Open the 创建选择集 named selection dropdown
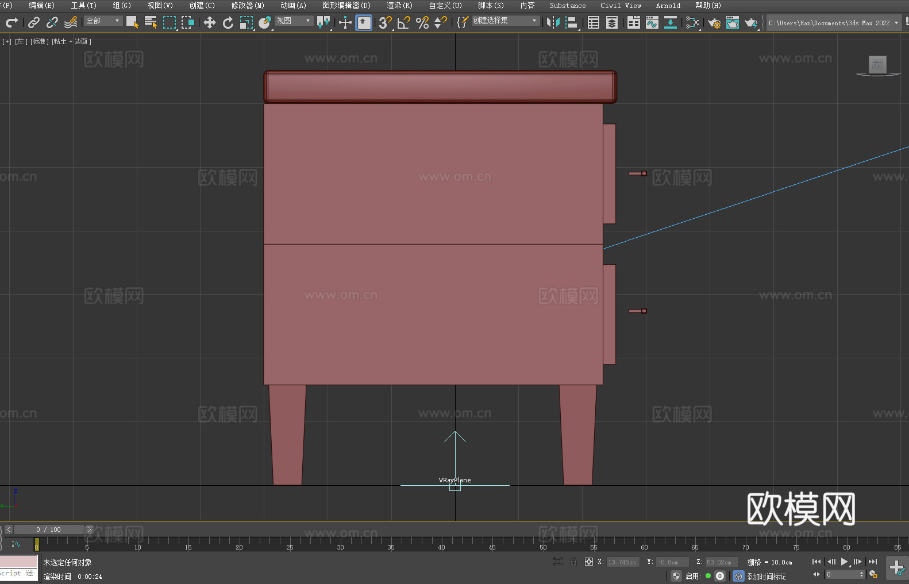Viewport: 909px width, 584px height. [506, 21]
